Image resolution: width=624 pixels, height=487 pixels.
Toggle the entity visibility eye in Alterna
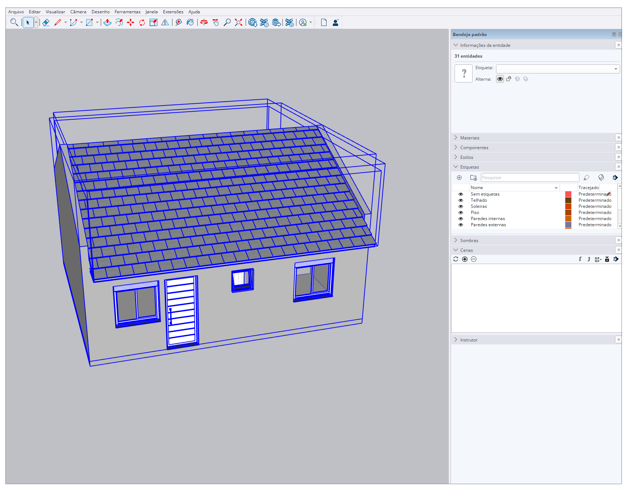pyautogui.click(x=500, y=79)
